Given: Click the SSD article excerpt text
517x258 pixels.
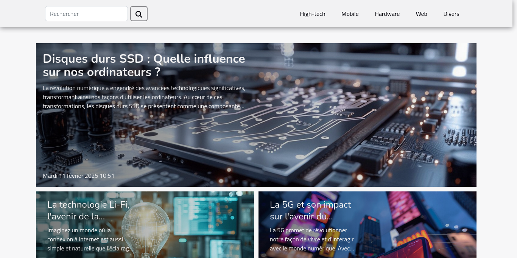Looking at the screenshot, I should click(x=144, y=97).
